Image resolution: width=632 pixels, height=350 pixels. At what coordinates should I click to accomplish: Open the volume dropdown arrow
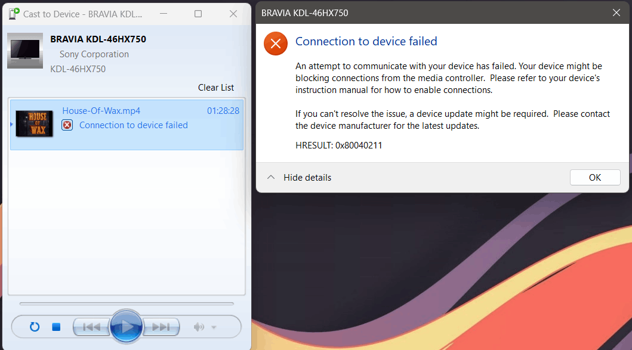coord(214,327)
